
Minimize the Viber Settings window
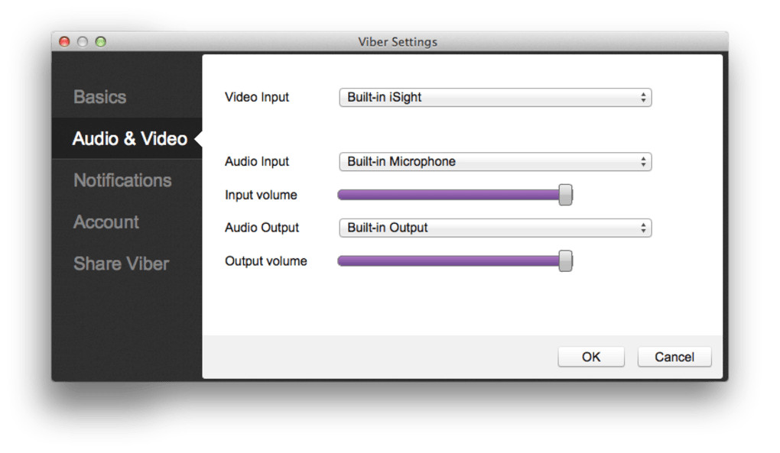pos(83,42)
